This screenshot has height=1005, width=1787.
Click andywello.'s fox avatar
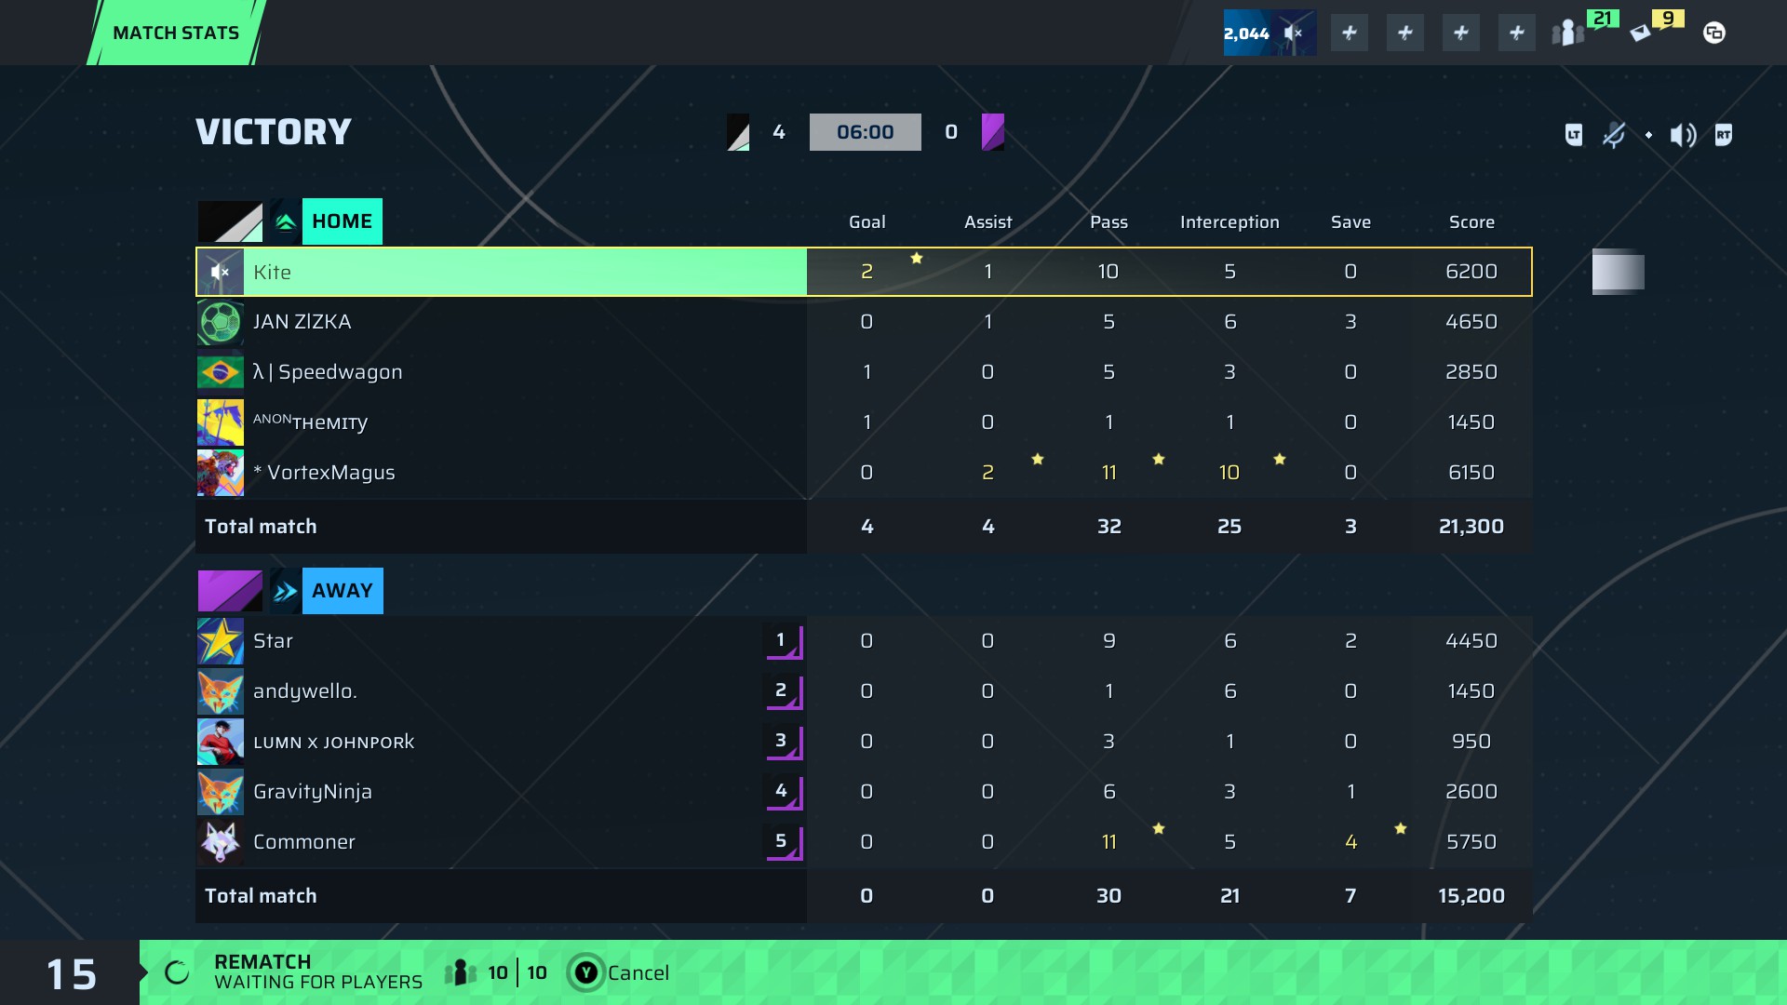pos(221,691)
